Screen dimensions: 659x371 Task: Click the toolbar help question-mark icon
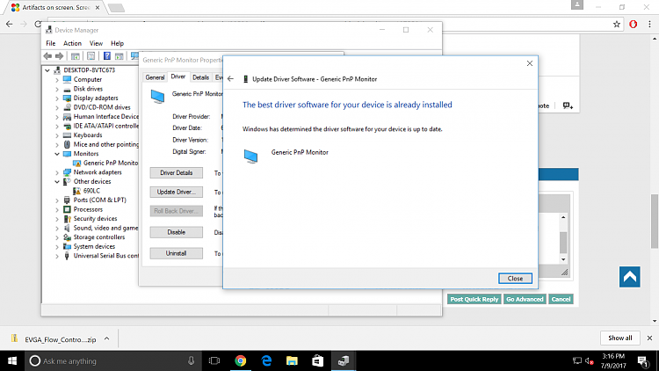click(x=106, y=56)
